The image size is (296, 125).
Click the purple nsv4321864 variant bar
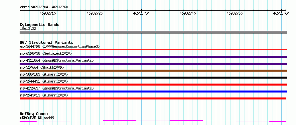pyautogui.click(x=153, y=64)
